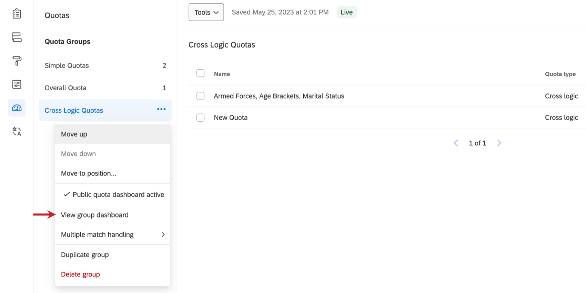The height and width of the screenshot is (293, 586).
Task: Open the Tools dropdown
Action: (206, 12)
